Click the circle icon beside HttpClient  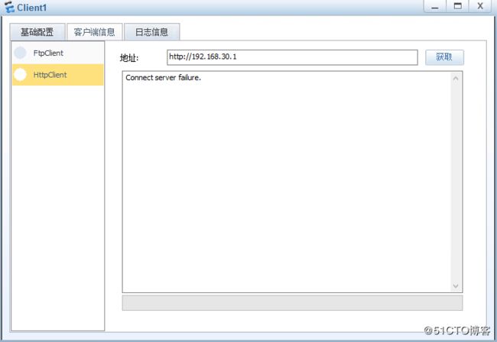point(21,75)
